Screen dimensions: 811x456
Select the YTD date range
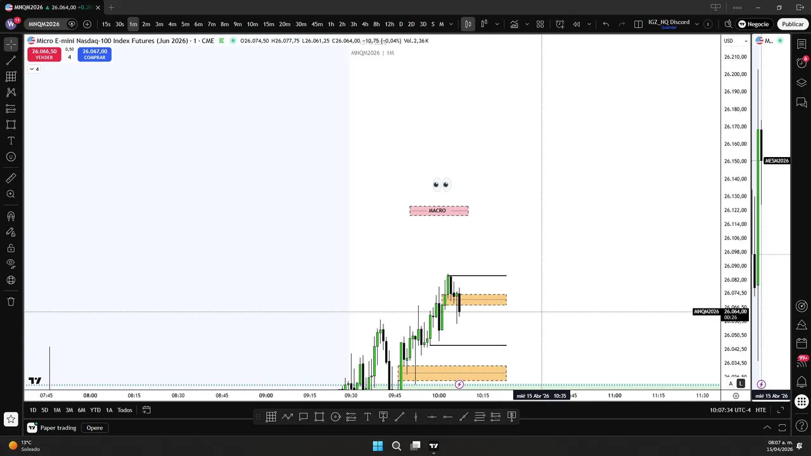click(95, 410)
